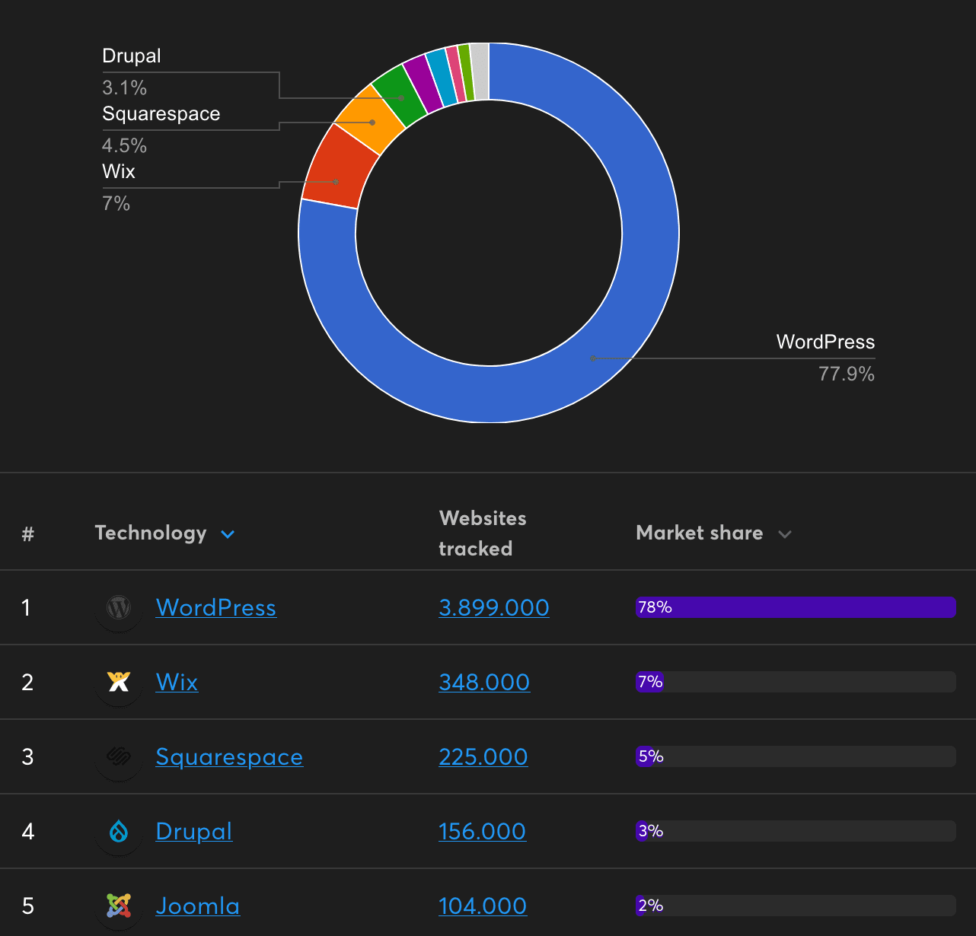
Task: Click the 2% market share bar
Action: click(796, 906)
